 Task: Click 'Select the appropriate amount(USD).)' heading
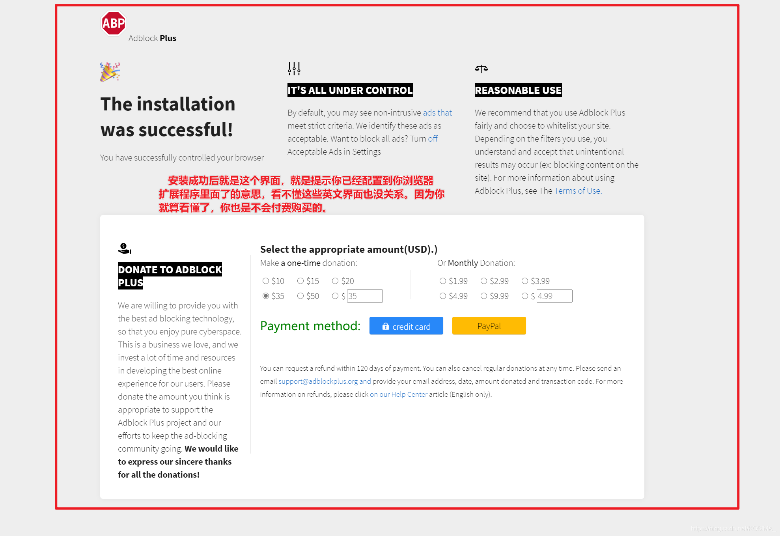[349, 249]
